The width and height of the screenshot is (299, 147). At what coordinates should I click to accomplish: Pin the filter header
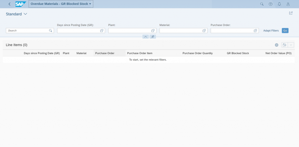(153, 37)
